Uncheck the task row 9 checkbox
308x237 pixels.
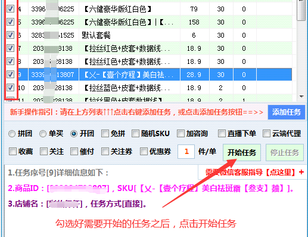tap(10, 75)
